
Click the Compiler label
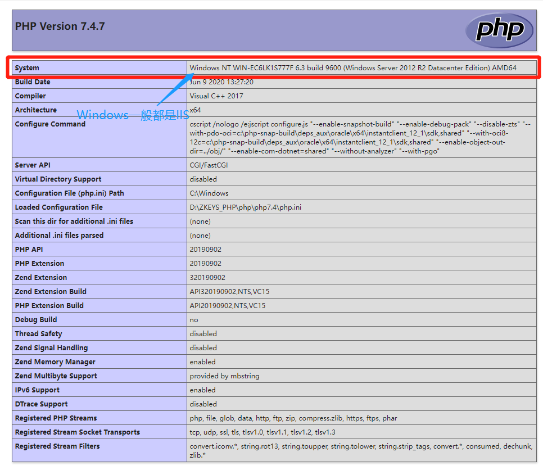click(30, 96)
